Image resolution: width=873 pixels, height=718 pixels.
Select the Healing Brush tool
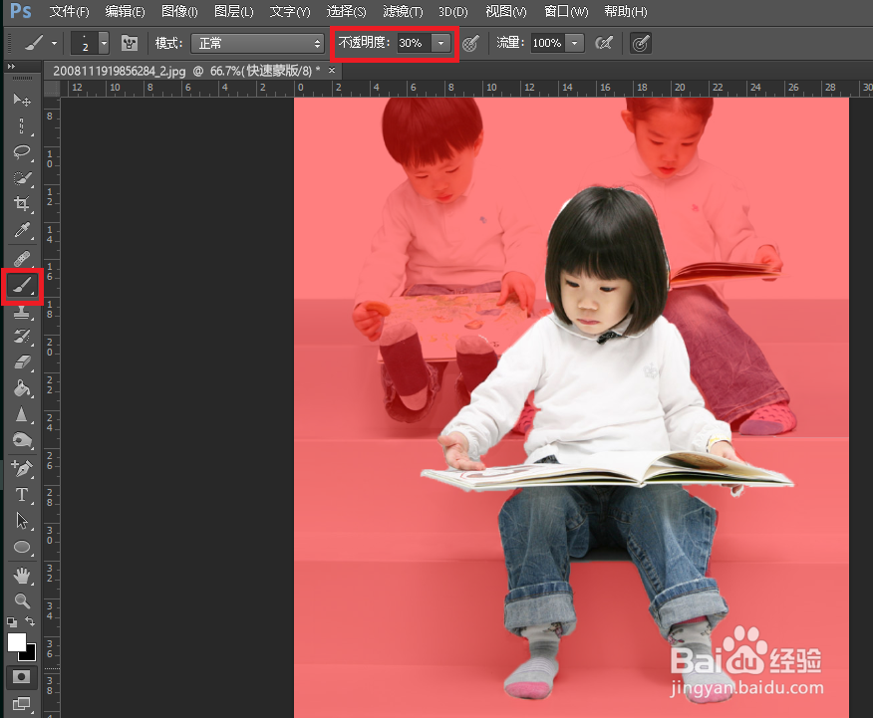click(x=22, y=259)
